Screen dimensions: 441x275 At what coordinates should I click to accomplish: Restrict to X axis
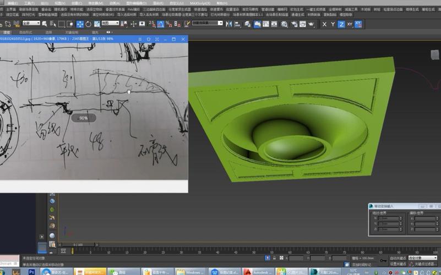tap(324, 24)
